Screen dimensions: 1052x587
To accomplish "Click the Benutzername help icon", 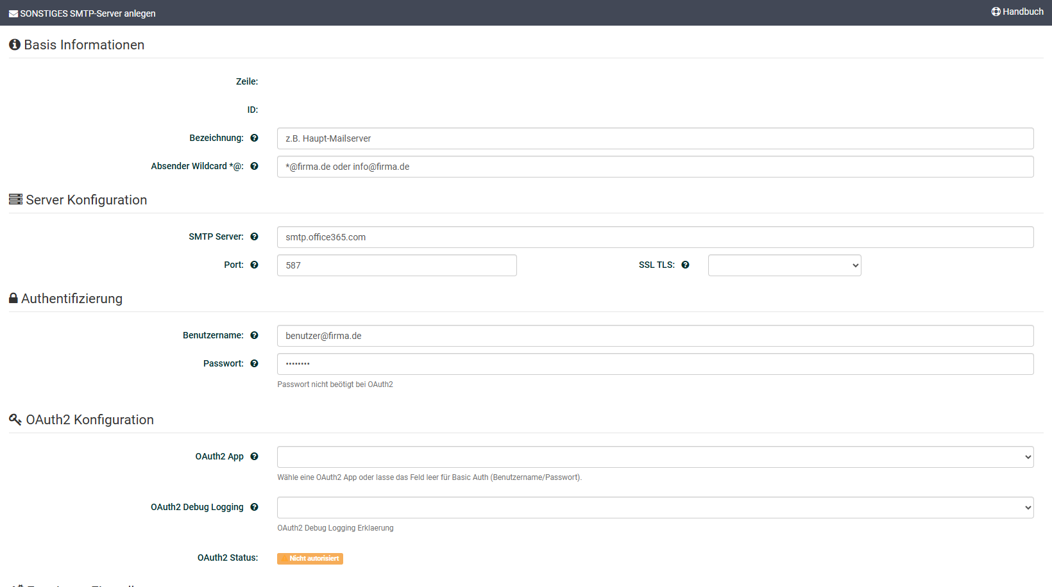I will coord(254,335).
